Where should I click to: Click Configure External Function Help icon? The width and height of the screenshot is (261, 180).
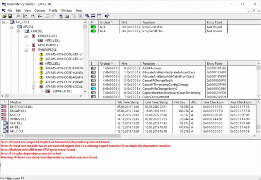click(67, 16)
